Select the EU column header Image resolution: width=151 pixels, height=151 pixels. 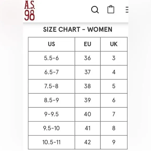(x=87, y=44)
